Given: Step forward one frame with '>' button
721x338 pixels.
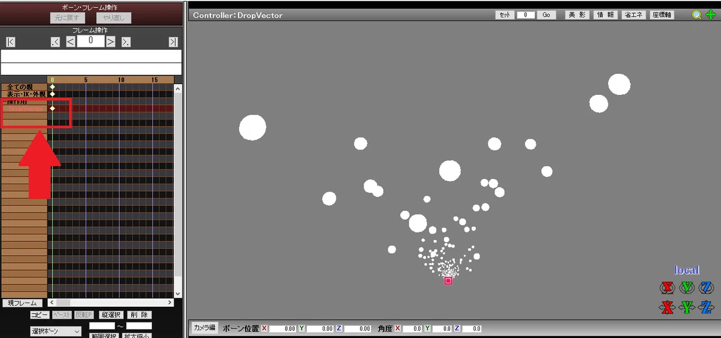Looking at the screenshot, I should point(111,41).
